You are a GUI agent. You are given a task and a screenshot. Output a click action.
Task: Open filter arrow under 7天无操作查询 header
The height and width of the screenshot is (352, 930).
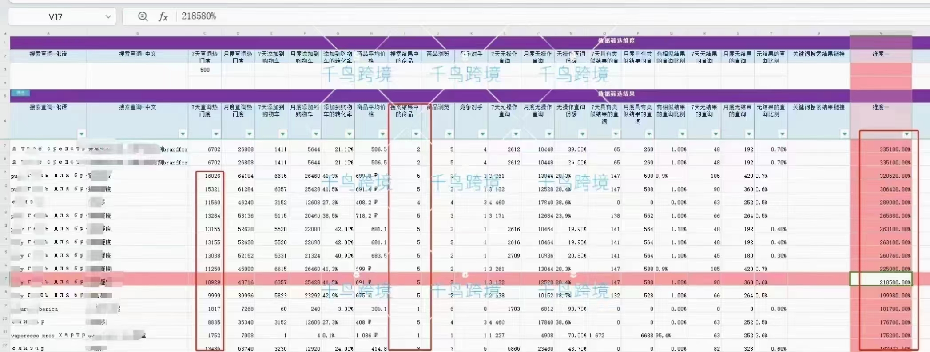(x=516, y=134)
